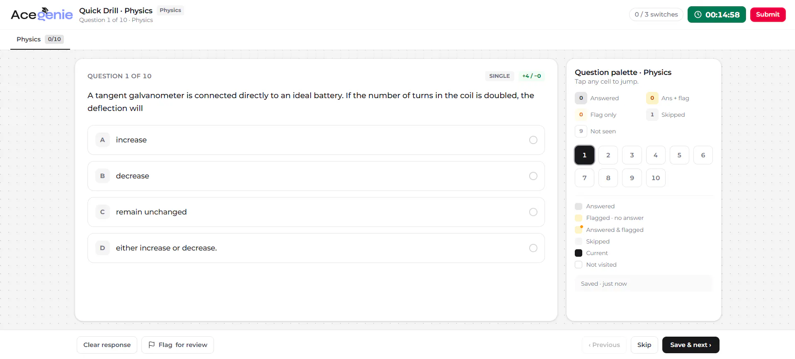The image size is (795, 359).
Task: Click the 00:14:58 countdown timer
Action: pos(717,14)
